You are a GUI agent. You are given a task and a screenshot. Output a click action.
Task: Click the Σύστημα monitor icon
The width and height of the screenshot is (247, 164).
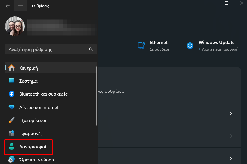click(12, 81)
